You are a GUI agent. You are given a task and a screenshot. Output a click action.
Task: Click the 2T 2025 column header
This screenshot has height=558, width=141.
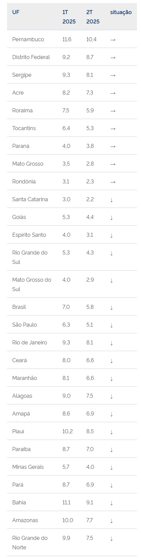tap(93, 17)
